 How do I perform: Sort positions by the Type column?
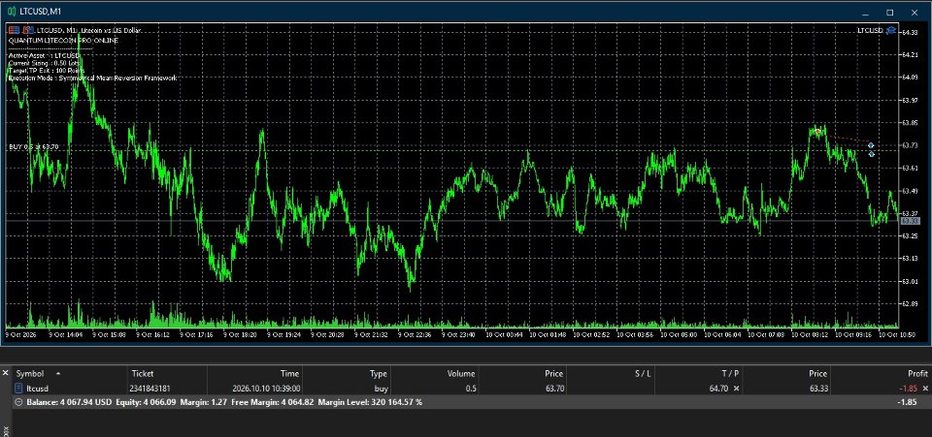[378, 374]
